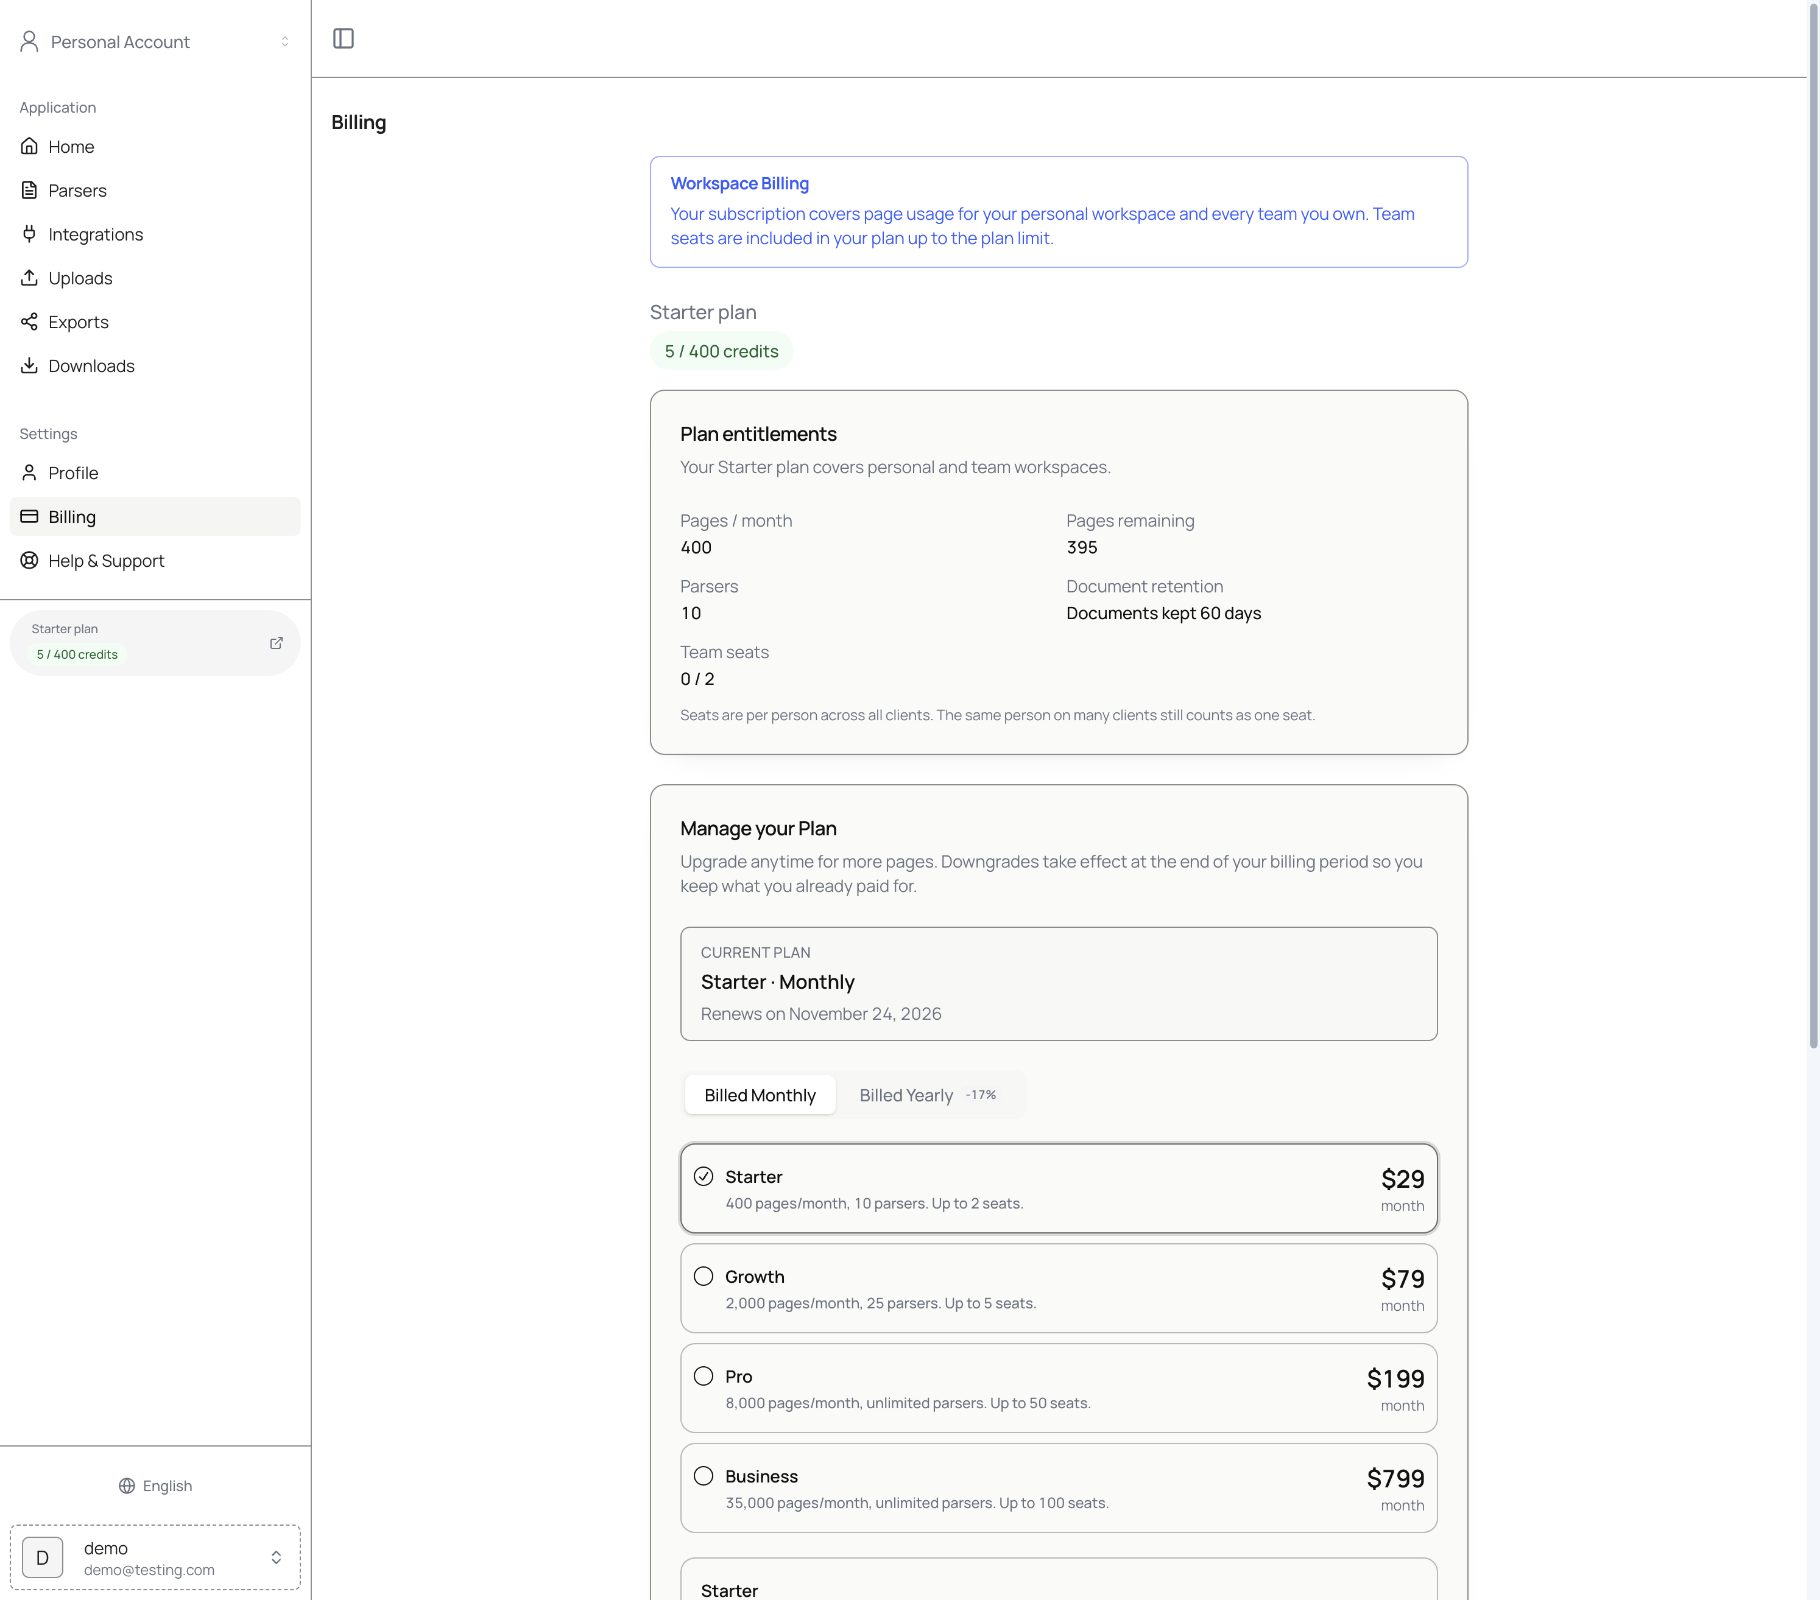This screenshot has width=1820, height=1600.
Task: Click the Personal Account user icon
Action: point(29,41)
